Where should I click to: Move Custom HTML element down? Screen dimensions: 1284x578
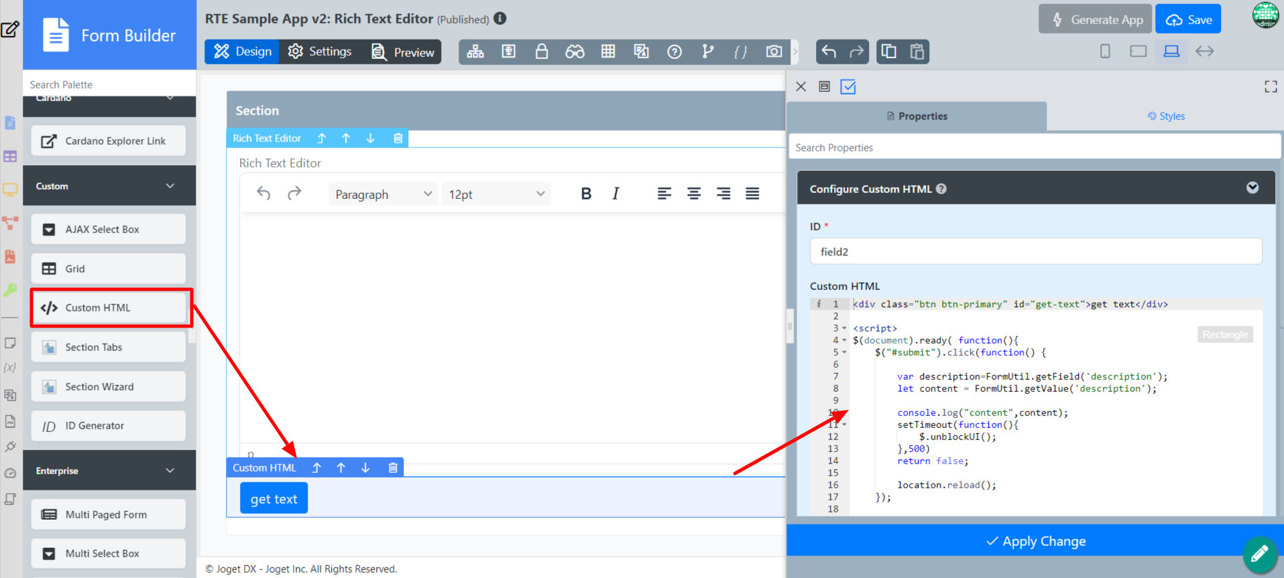[365, 467]
